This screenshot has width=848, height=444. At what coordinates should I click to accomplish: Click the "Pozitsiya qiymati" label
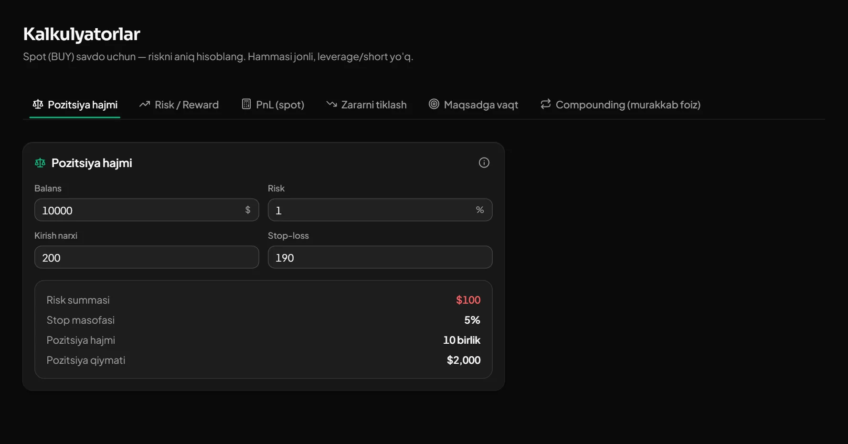tap(86, 360)
